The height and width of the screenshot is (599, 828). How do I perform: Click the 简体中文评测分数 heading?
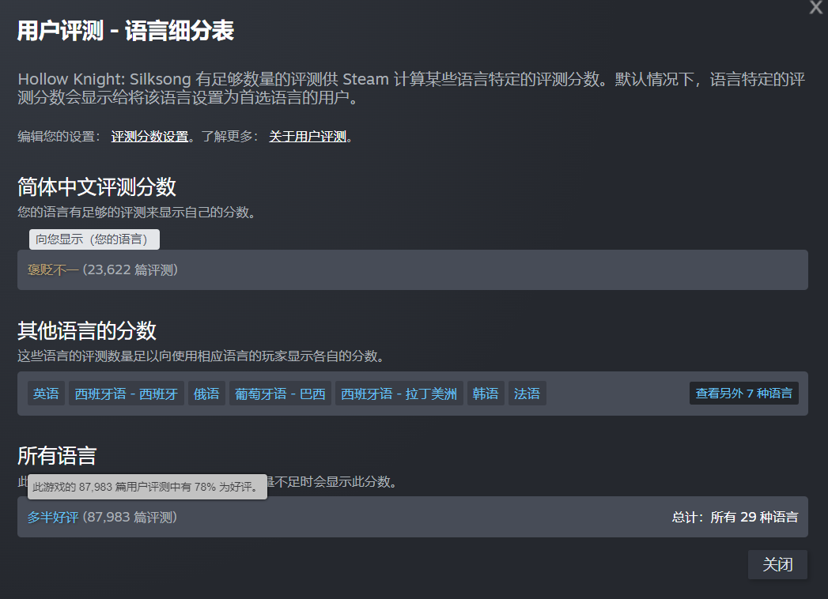(x=96, y=186)
